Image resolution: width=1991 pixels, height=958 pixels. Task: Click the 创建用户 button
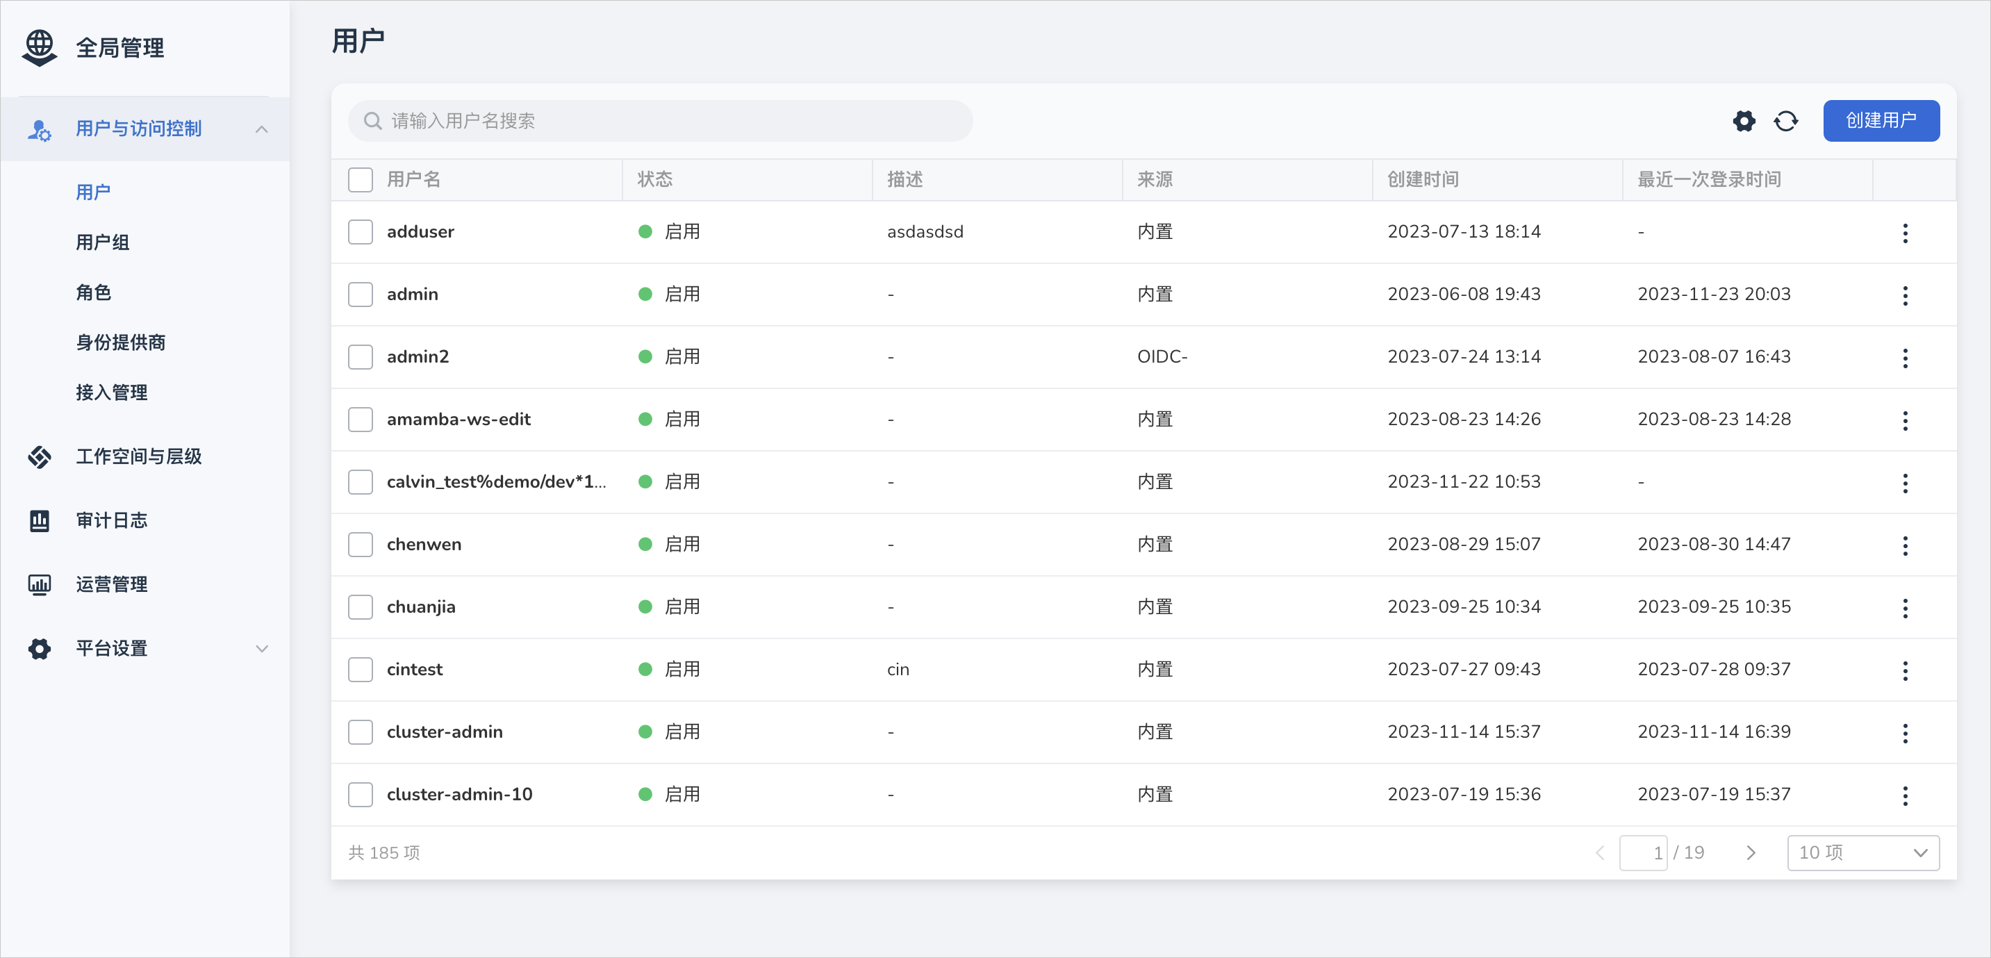tap(1881, 121)
